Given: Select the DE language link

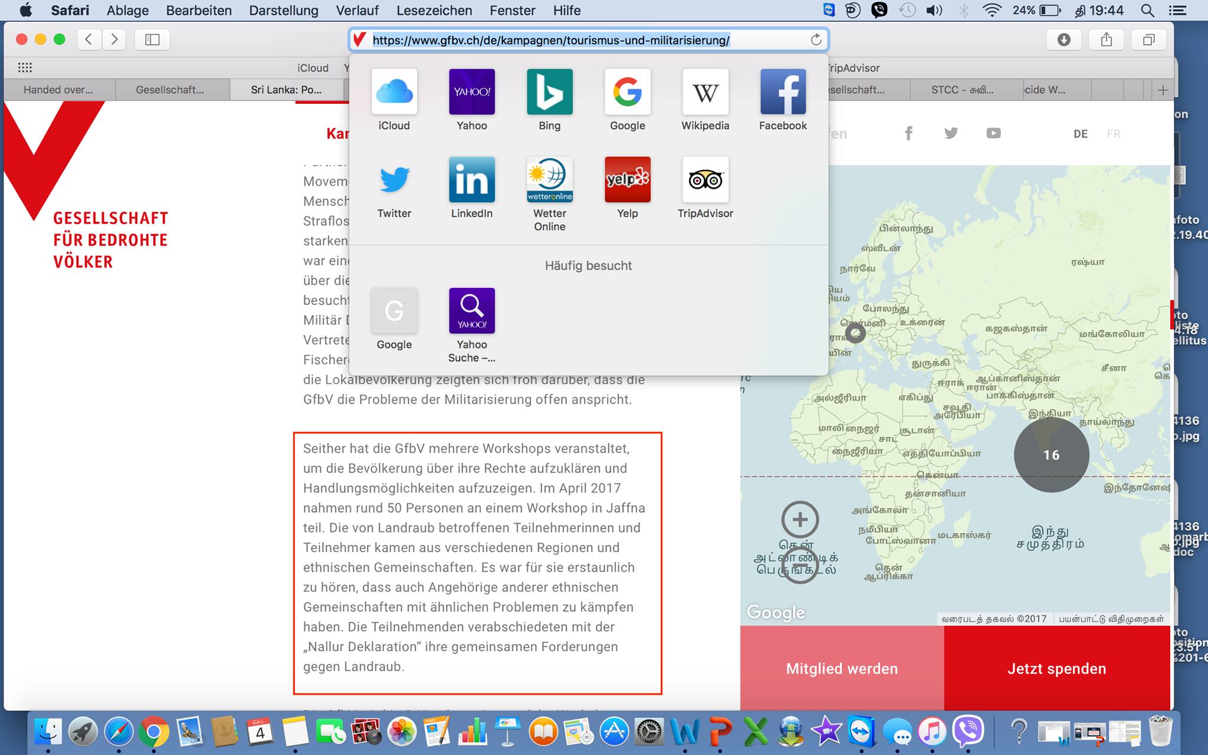Looking at the screenshot, I should click(x=1081, y=134).
